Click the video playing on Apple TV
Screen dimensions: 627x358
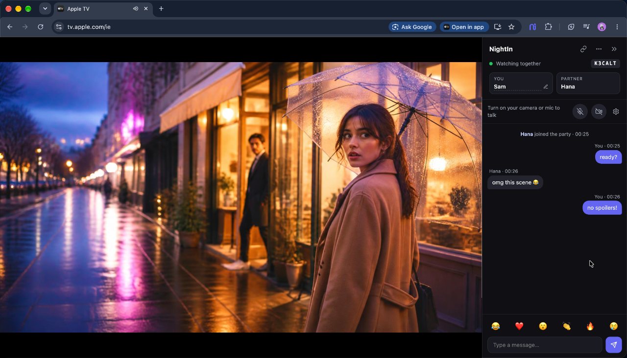[241, 197]
